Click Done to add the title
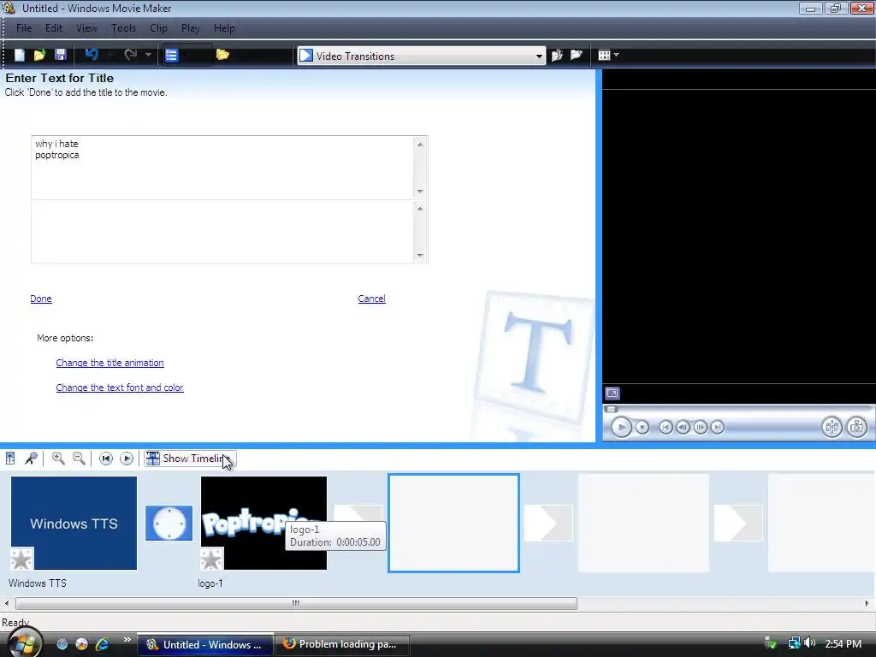The image size is (876, 657). pos(41,299)
